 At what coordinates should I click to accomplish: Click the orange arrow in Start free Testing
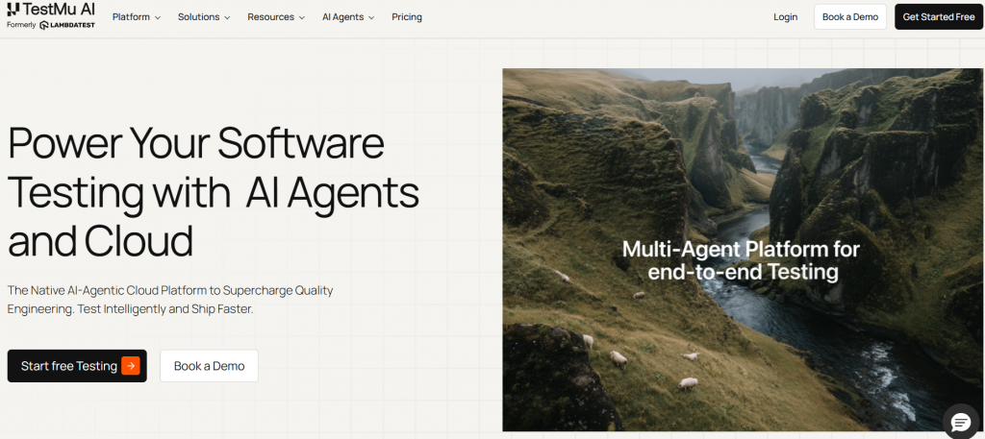[131, 366]
